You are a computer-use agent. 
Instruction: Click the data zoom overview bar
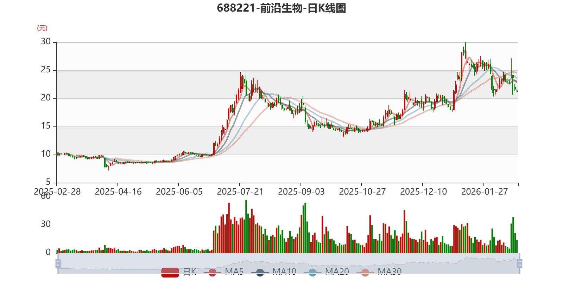289,263
